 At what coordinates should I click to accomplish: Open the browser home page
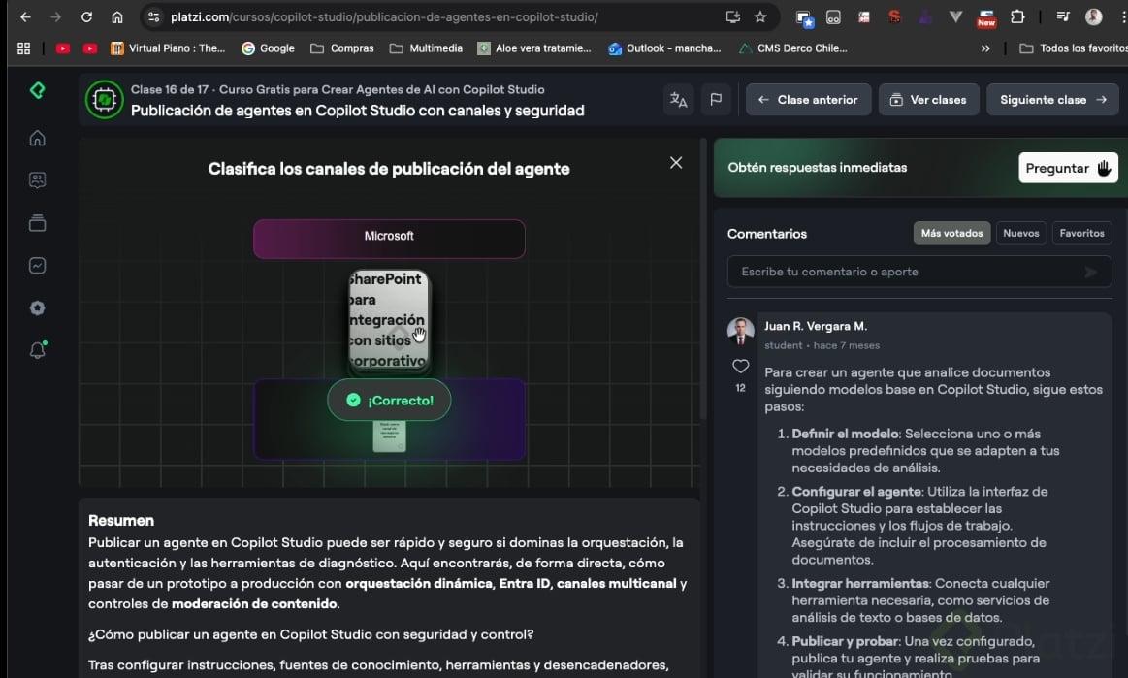(x=117, y=16)
